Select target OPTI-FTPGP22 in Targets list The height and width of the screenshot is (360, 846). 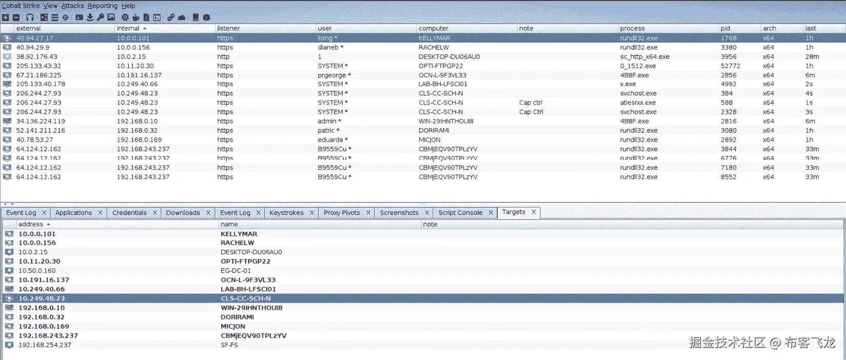(423, 262)
